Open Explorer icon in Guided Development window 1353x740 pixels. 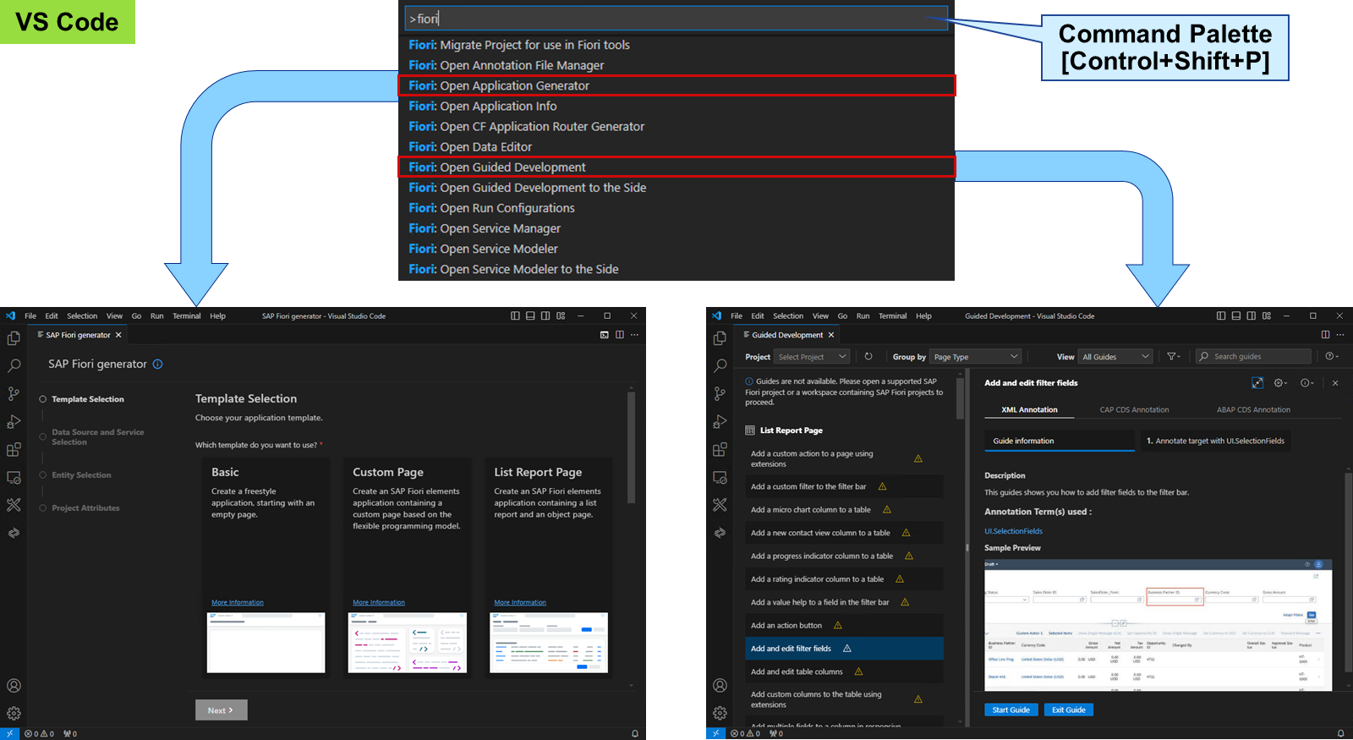[720, 338]
